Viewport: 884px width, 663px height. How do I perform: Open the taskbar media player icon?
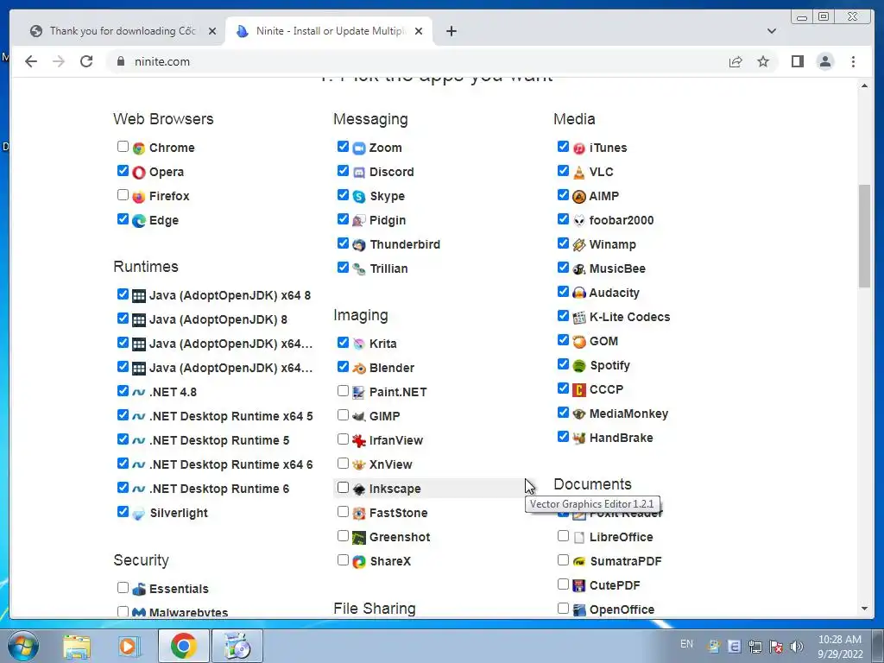point(129,646)
